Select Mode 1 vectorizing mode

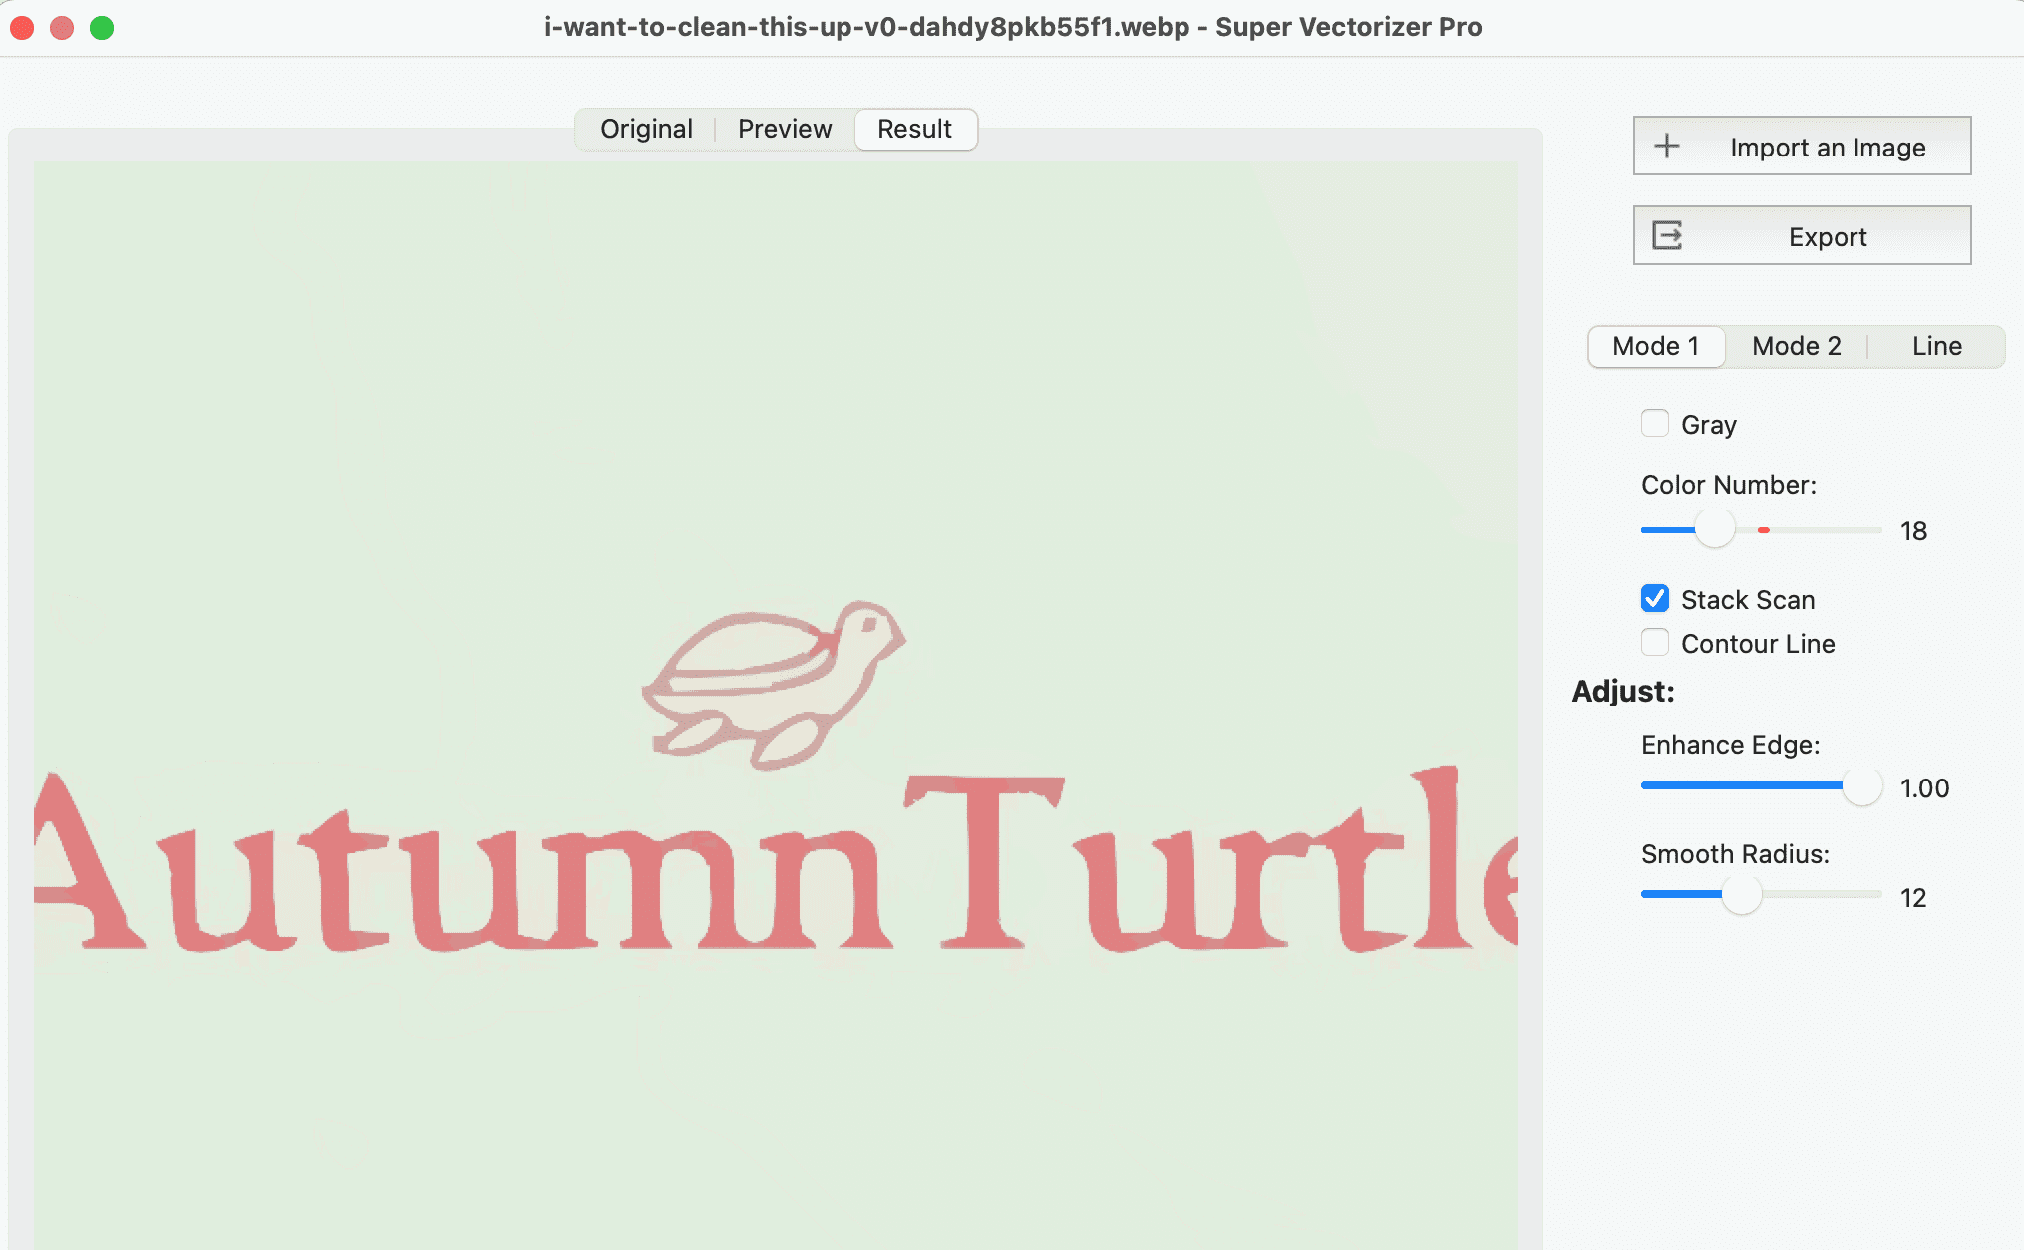pos(1656,346)
